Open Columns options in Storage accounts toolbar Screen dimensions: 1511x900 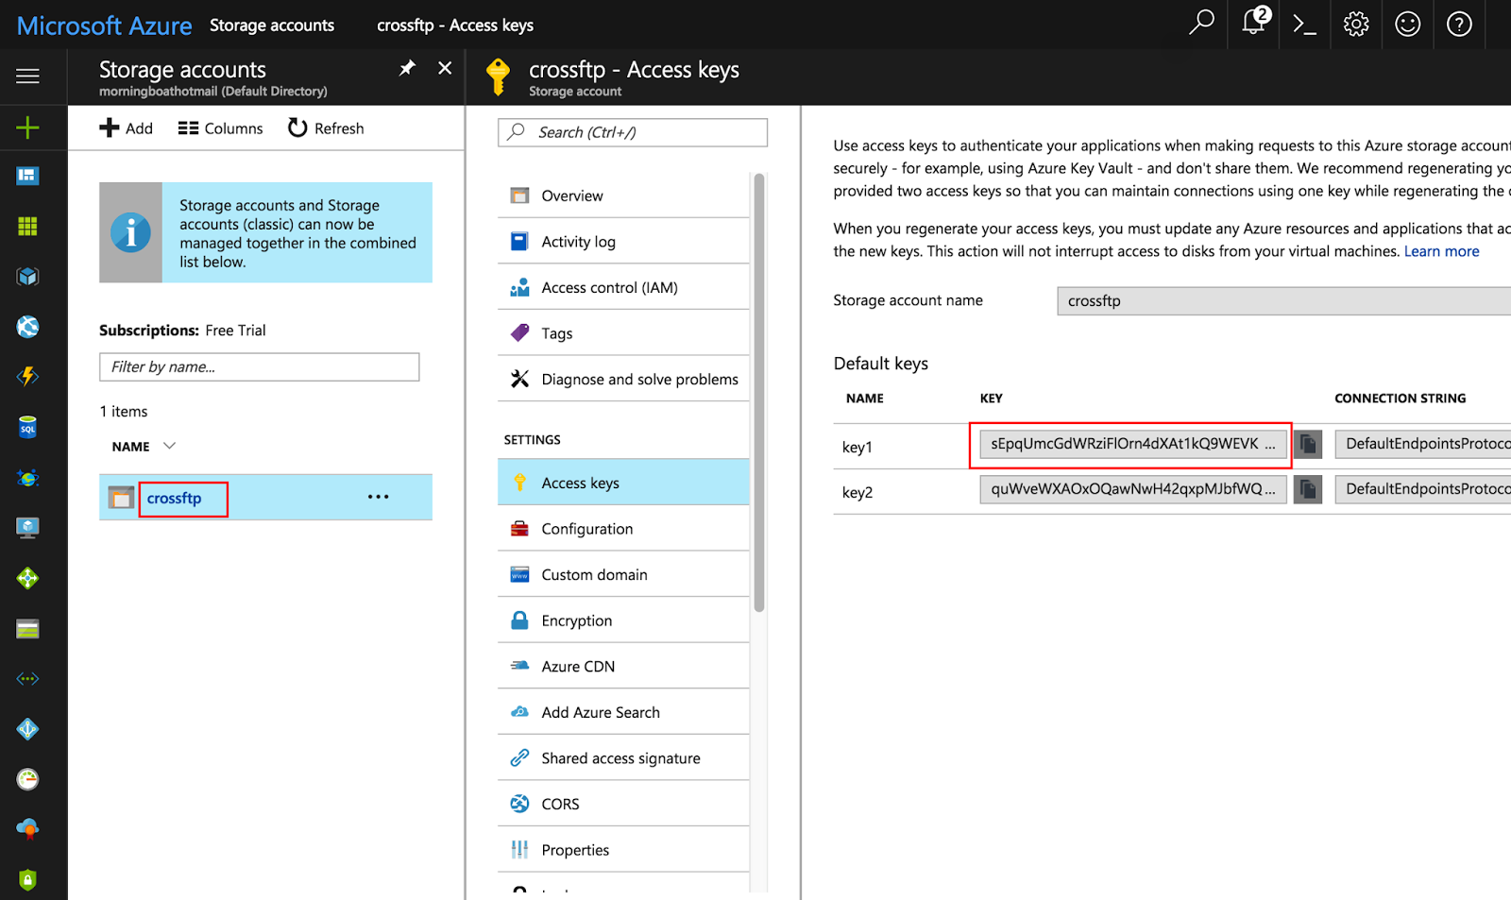(219, 127)
